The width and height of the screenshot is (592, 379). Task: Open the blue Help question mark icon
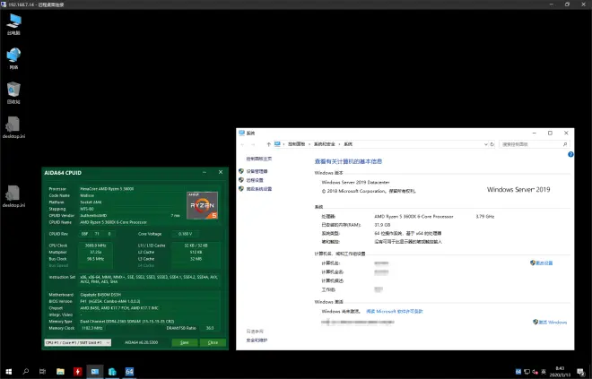(x=570, y=154)
